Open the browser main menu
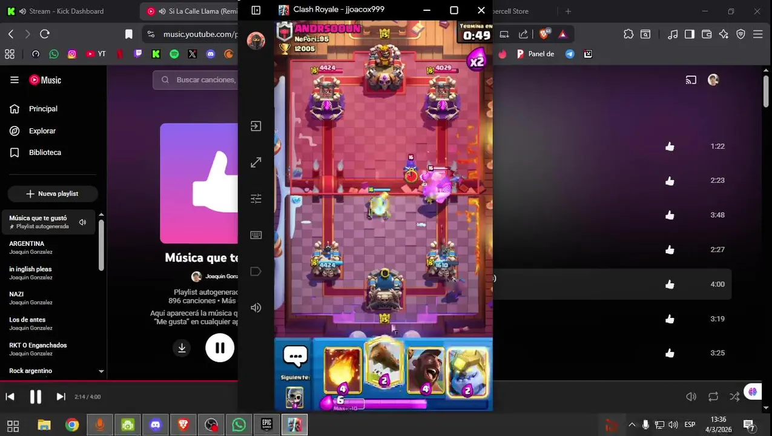Screen dimensions: 772x436 (x=758, y=35)
